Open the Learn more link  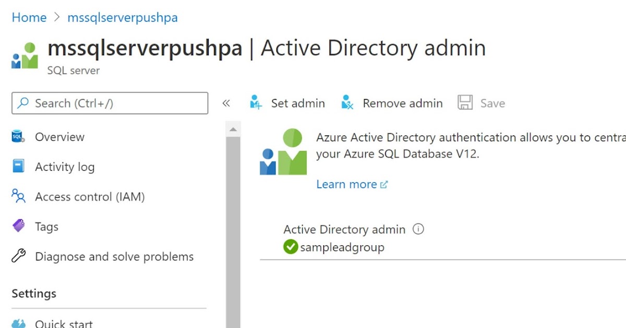tap(346, 184)
